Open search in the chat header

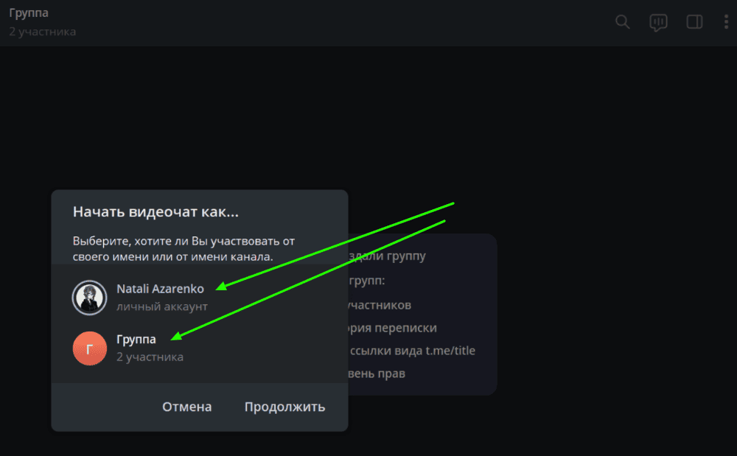coord(622,22)
